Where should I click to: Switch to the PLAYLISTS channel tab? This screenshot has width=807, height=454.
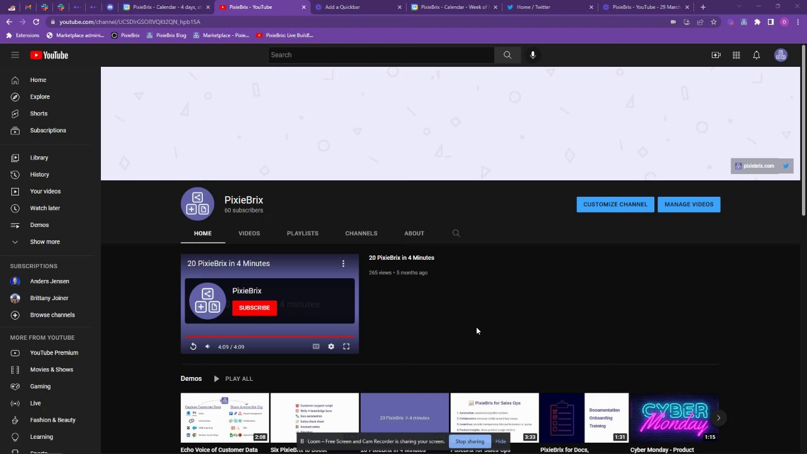click(x=303, y=233)
